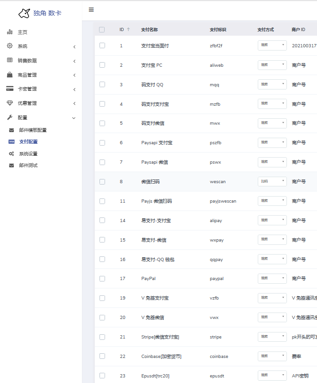Select the checkbox for 支付宝 PC

click(x=102, y=65)
